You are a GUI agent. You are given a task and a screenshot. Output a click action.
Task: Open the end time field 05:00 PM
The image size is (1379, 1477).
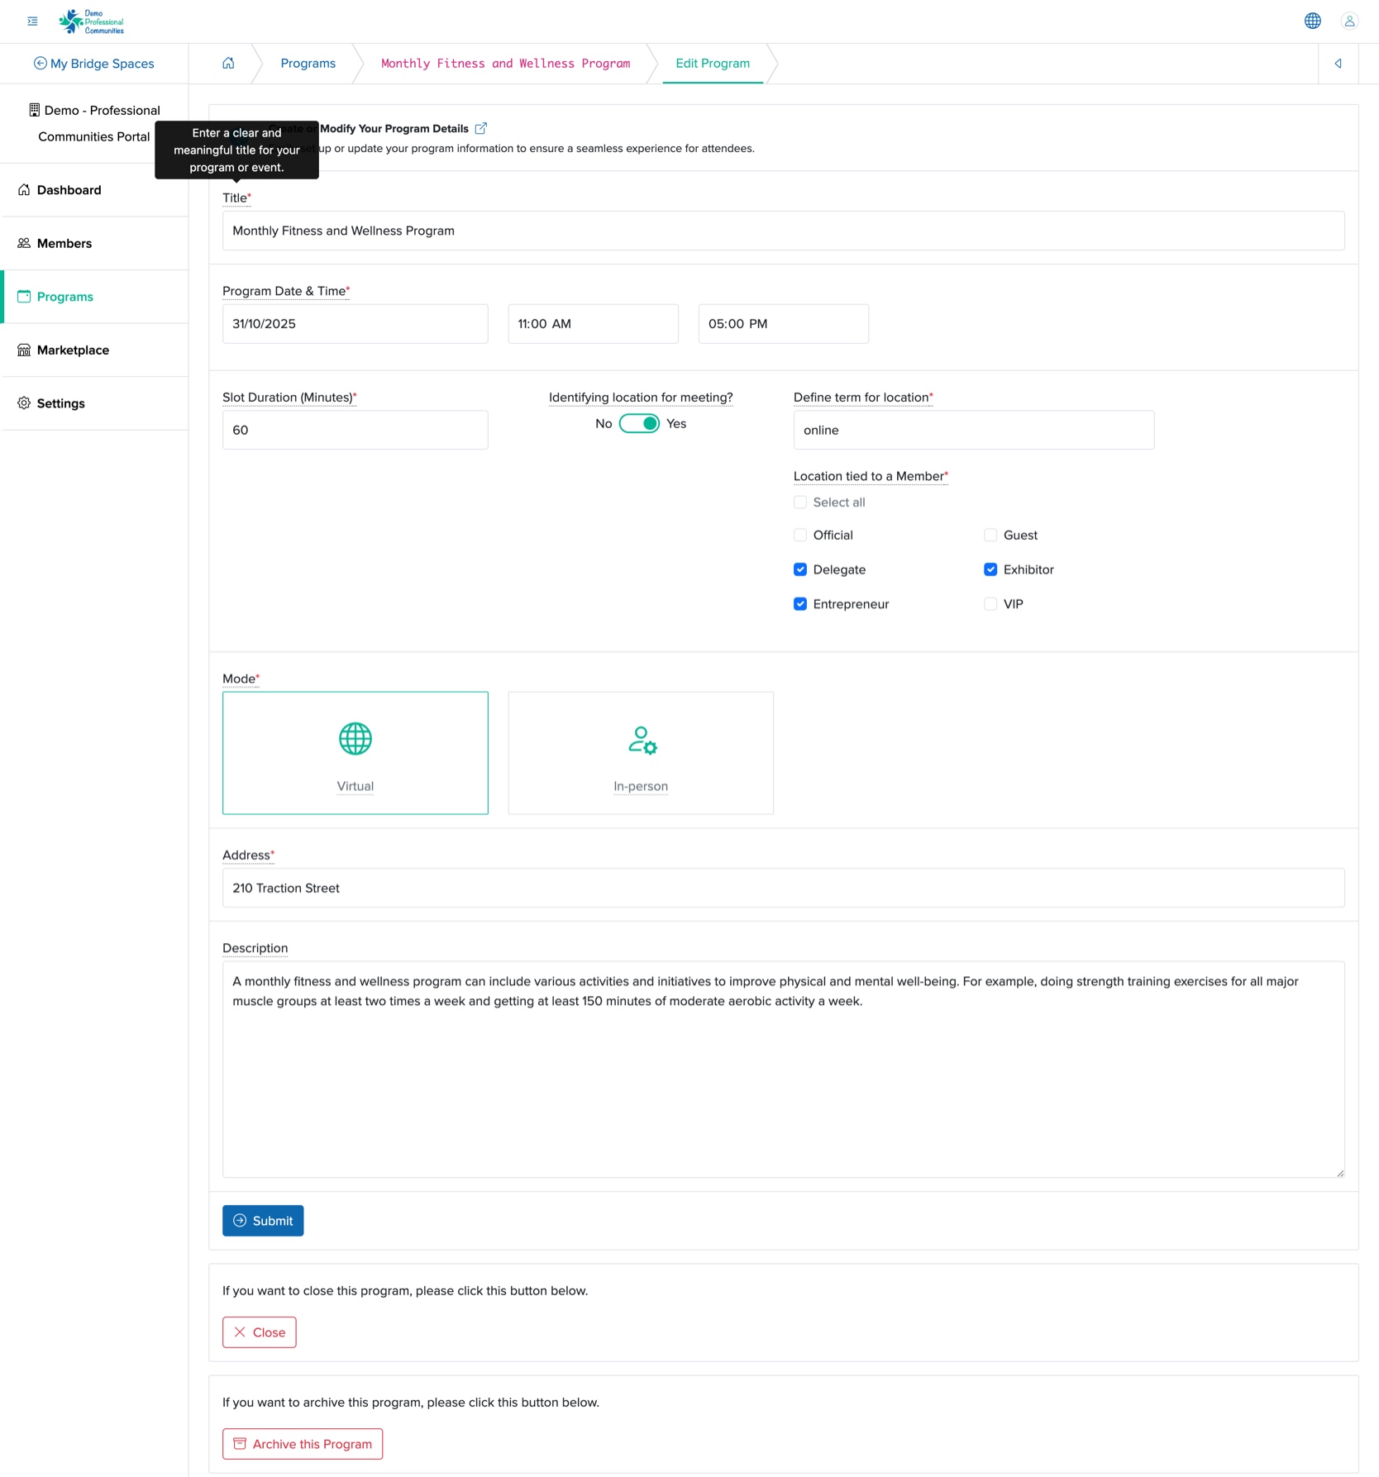tap(783, 324)
